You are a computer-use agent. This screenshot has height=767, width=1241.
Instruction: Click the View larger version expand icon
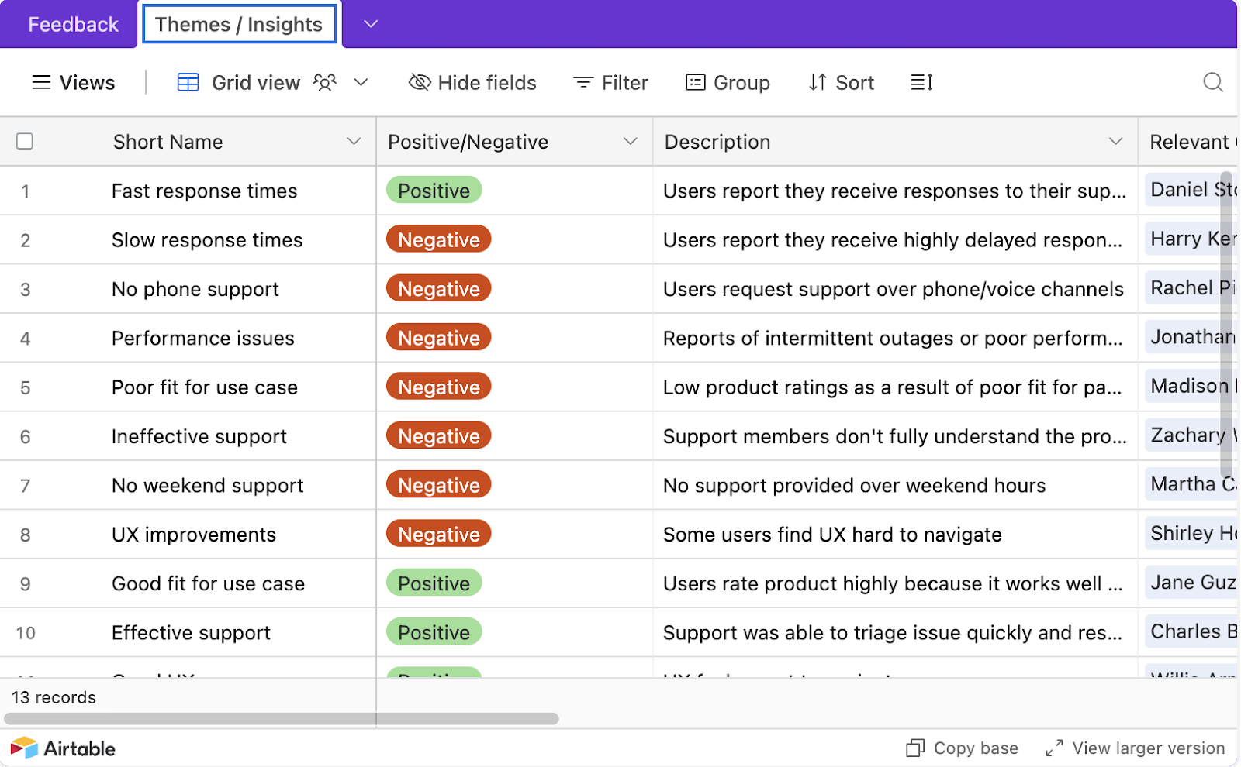point(1053,748)
